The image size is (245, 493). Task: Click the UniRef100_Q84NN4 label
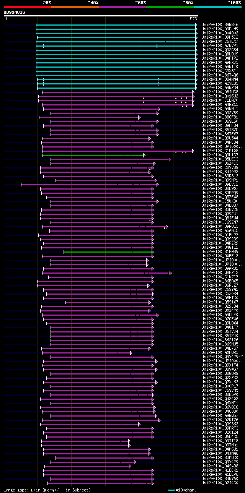(220, 79)
